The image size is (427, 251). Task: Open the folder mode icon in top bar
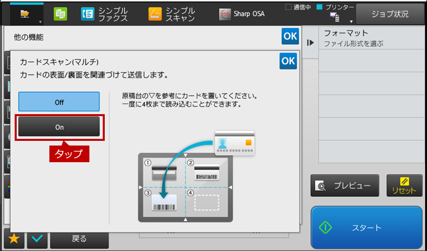[x=25, y=13]
